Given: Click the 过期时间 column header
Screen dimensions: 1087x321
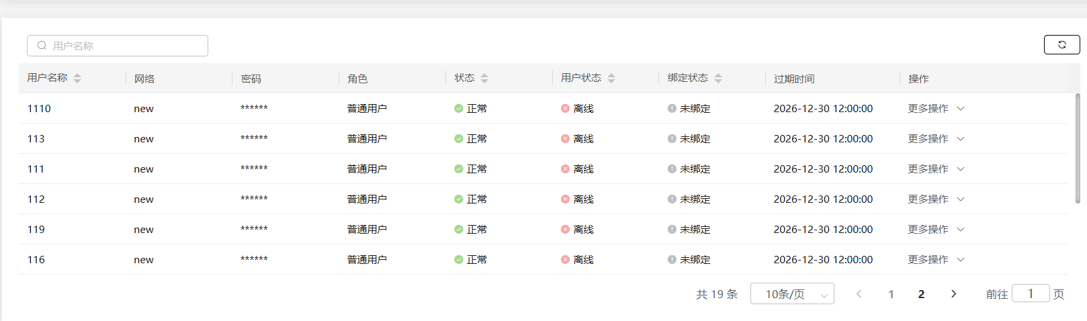Looking at the screenshot, I should point(794,79).
